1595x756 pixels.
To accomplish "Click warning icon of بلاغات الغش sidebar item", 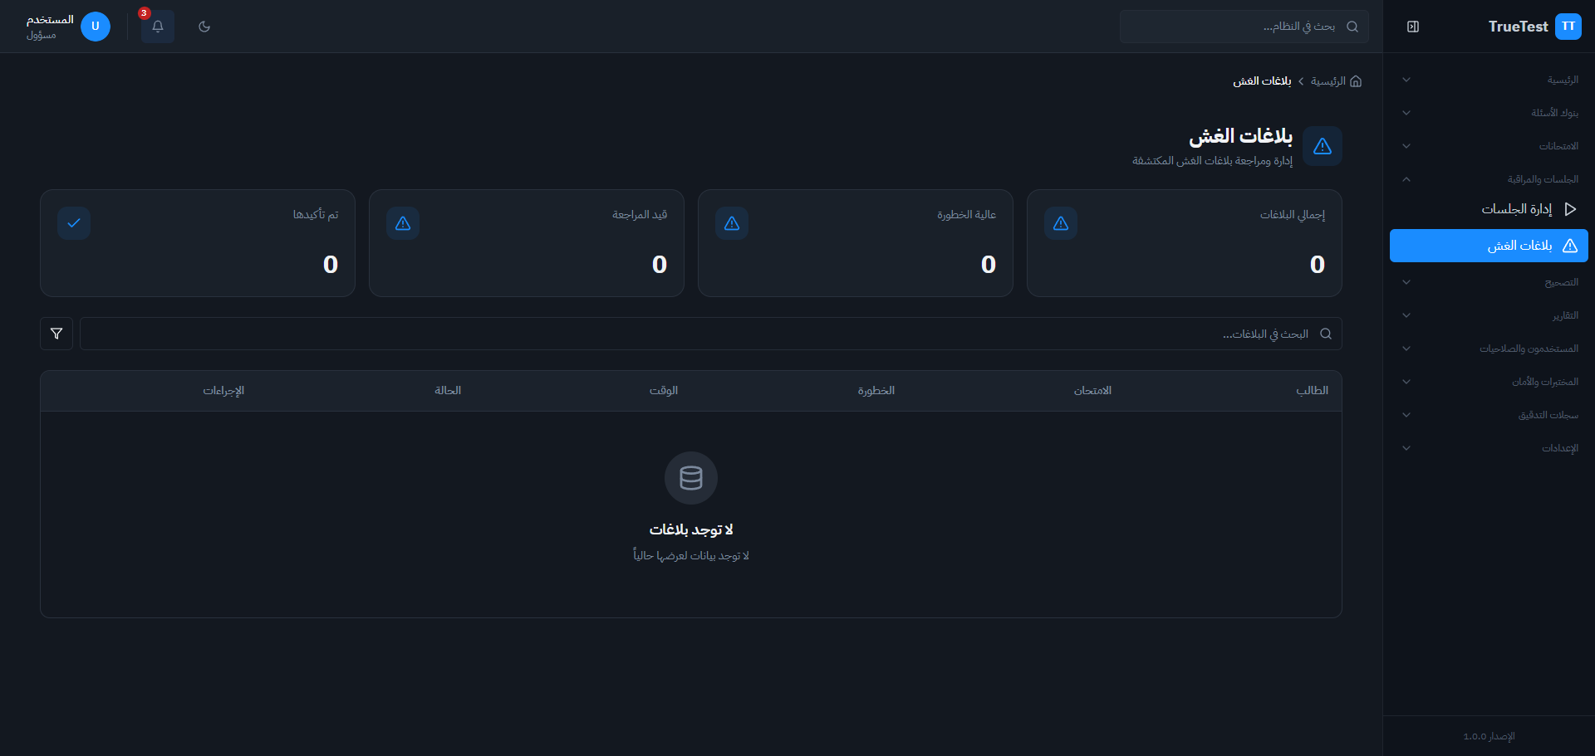I will pyautogui.click(x=1570, y=246).
